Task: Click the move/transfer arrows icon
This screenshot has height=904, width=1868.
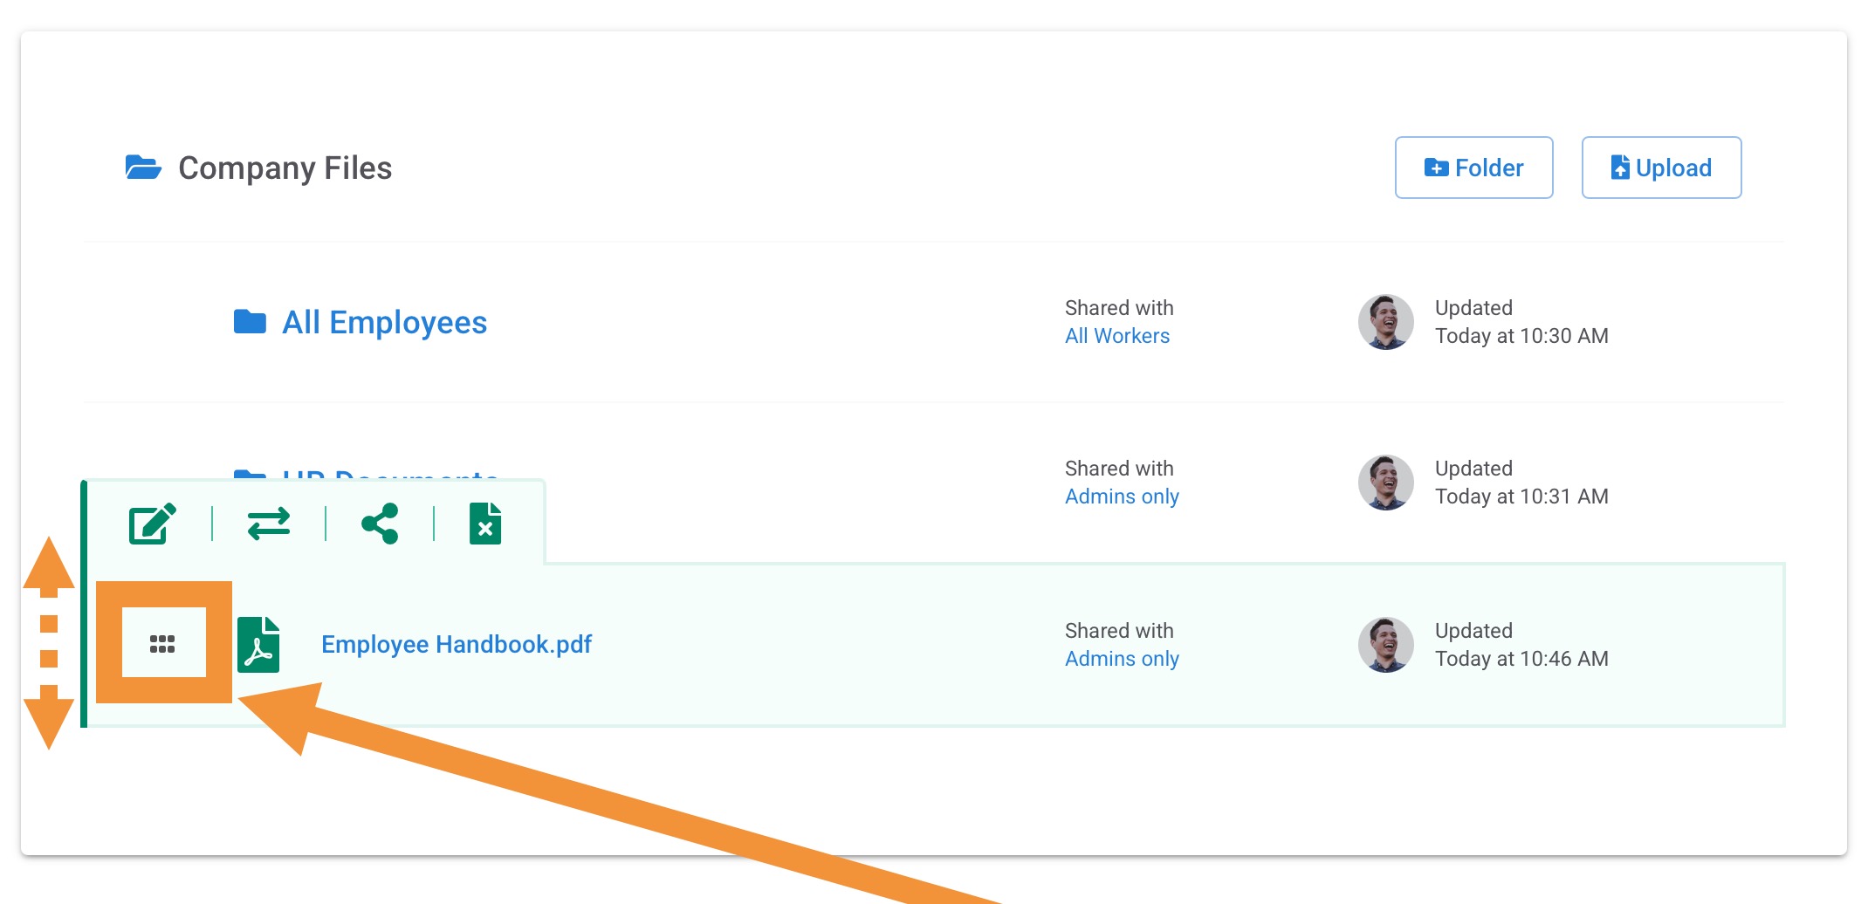Action: coord(268,524)
